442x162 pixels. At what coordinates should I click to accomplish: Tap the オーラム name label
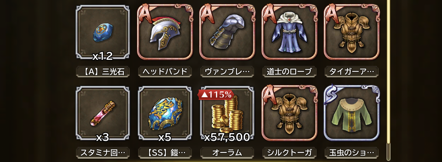click(x=227, y=153)
